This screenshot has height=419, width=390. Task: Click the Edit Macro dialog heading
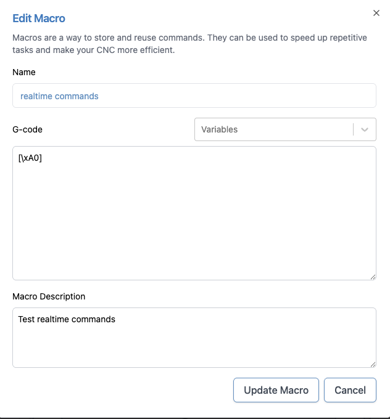39,18
